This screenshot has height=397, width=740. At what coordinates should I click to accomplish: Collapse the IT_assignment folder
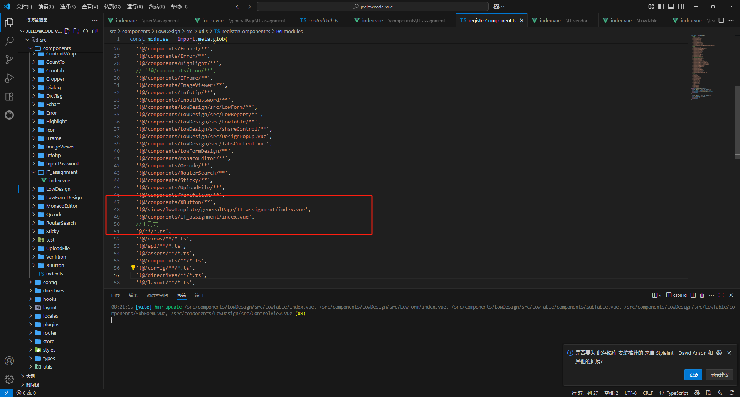click(x=61, y=172)
